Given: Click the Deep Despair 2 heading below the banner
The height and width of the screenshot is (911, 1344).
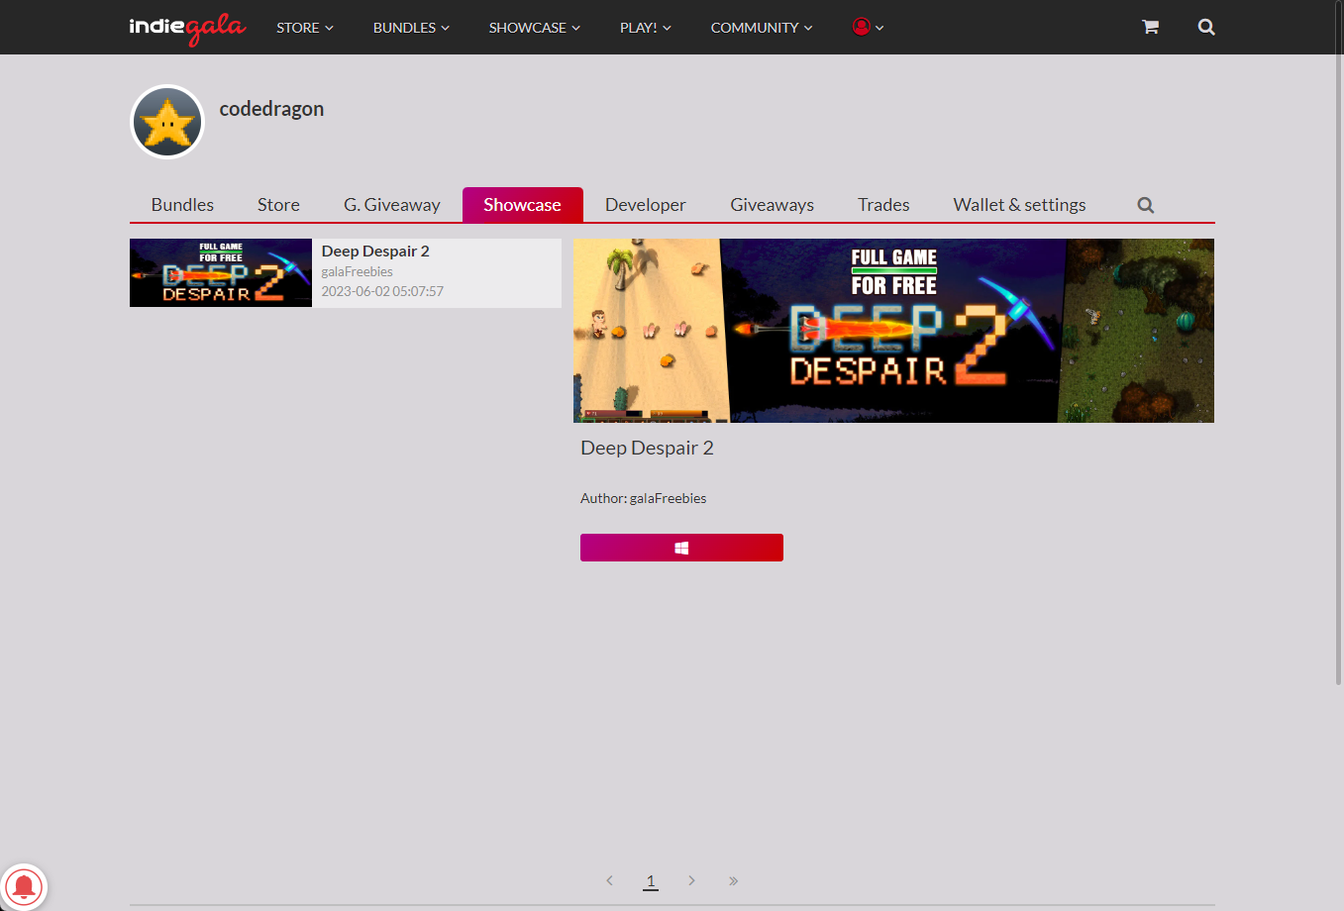Looking at the screenshot, I should (x=647, y=448).
